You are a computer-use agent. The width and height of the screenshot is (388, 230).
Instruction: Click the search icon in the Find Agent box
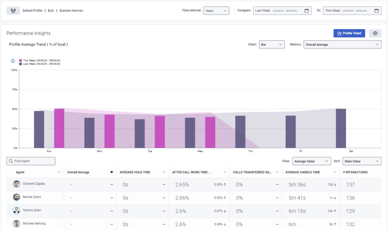(11, 161)
